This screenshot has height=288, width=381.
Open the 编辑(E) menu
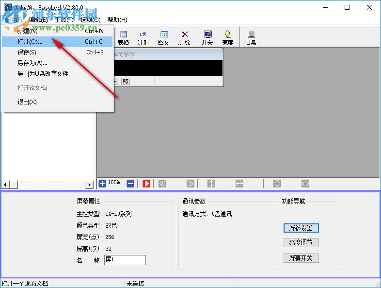(38, 20)
